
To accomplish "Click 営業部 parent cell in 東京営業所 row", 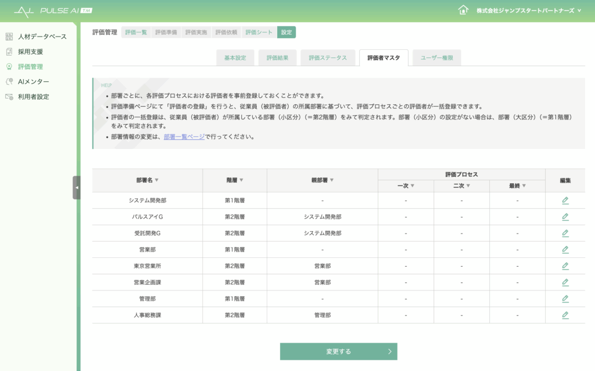I will click(322, 265).
